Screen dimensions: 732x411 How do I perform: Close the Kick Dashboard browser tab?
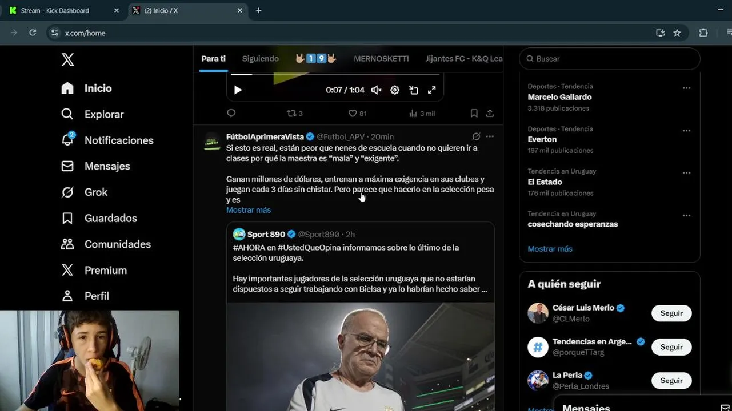pyautogui.click(x=117, y=10)
